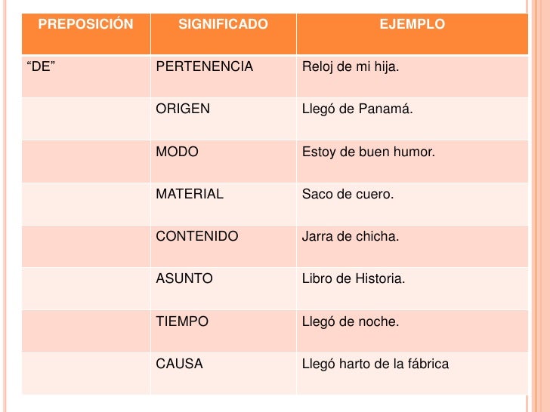Click the text Llegó de noche
Image resolution: width=550 pixels, height=412 pixels.
pyautogui.click(x=351, y=321)
